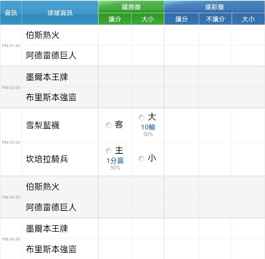Click the 坎培拉騎兵 team name

coord(47,159)
